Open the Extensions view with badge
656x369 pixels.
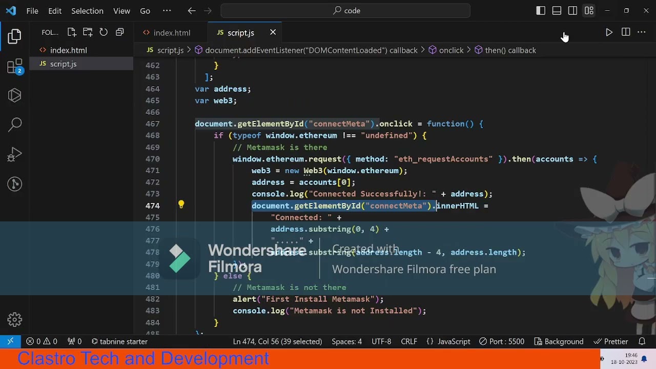15,66
